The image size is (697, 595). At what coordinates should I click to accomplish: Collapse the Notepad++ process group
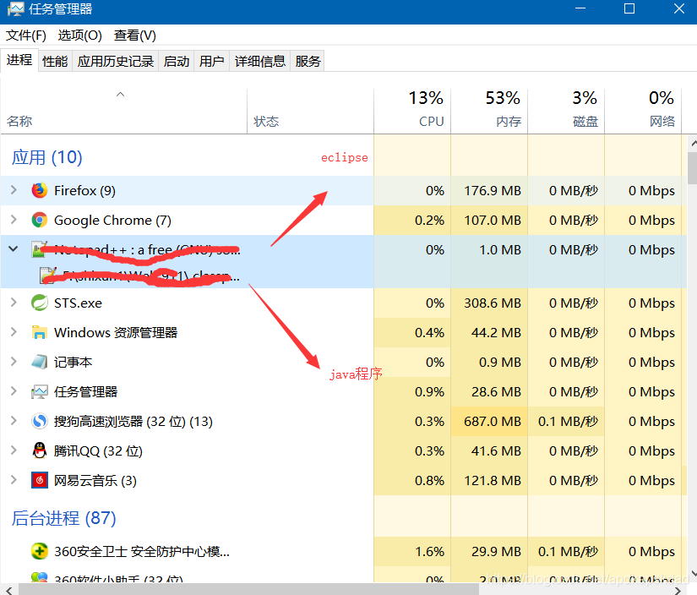(14, 249)
